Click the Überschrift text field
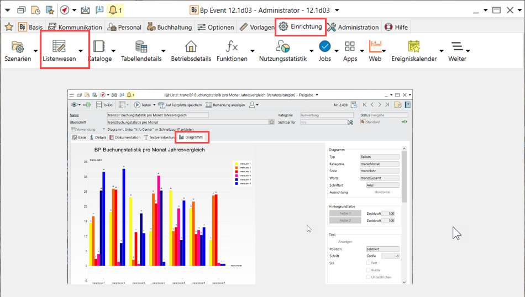This screenshot has width=525, height=297. click(x=187, y=122)
